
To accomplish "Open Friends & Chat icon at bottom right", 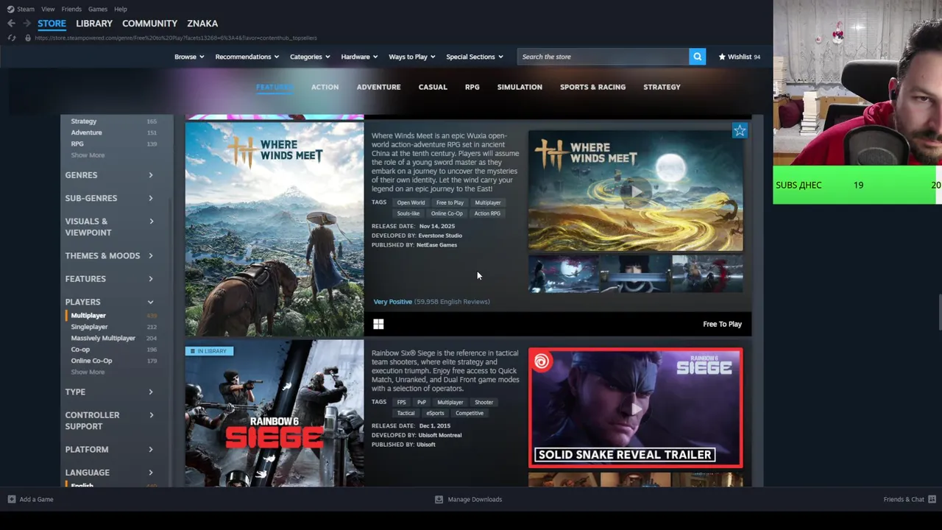I will [x=931, y=499].
